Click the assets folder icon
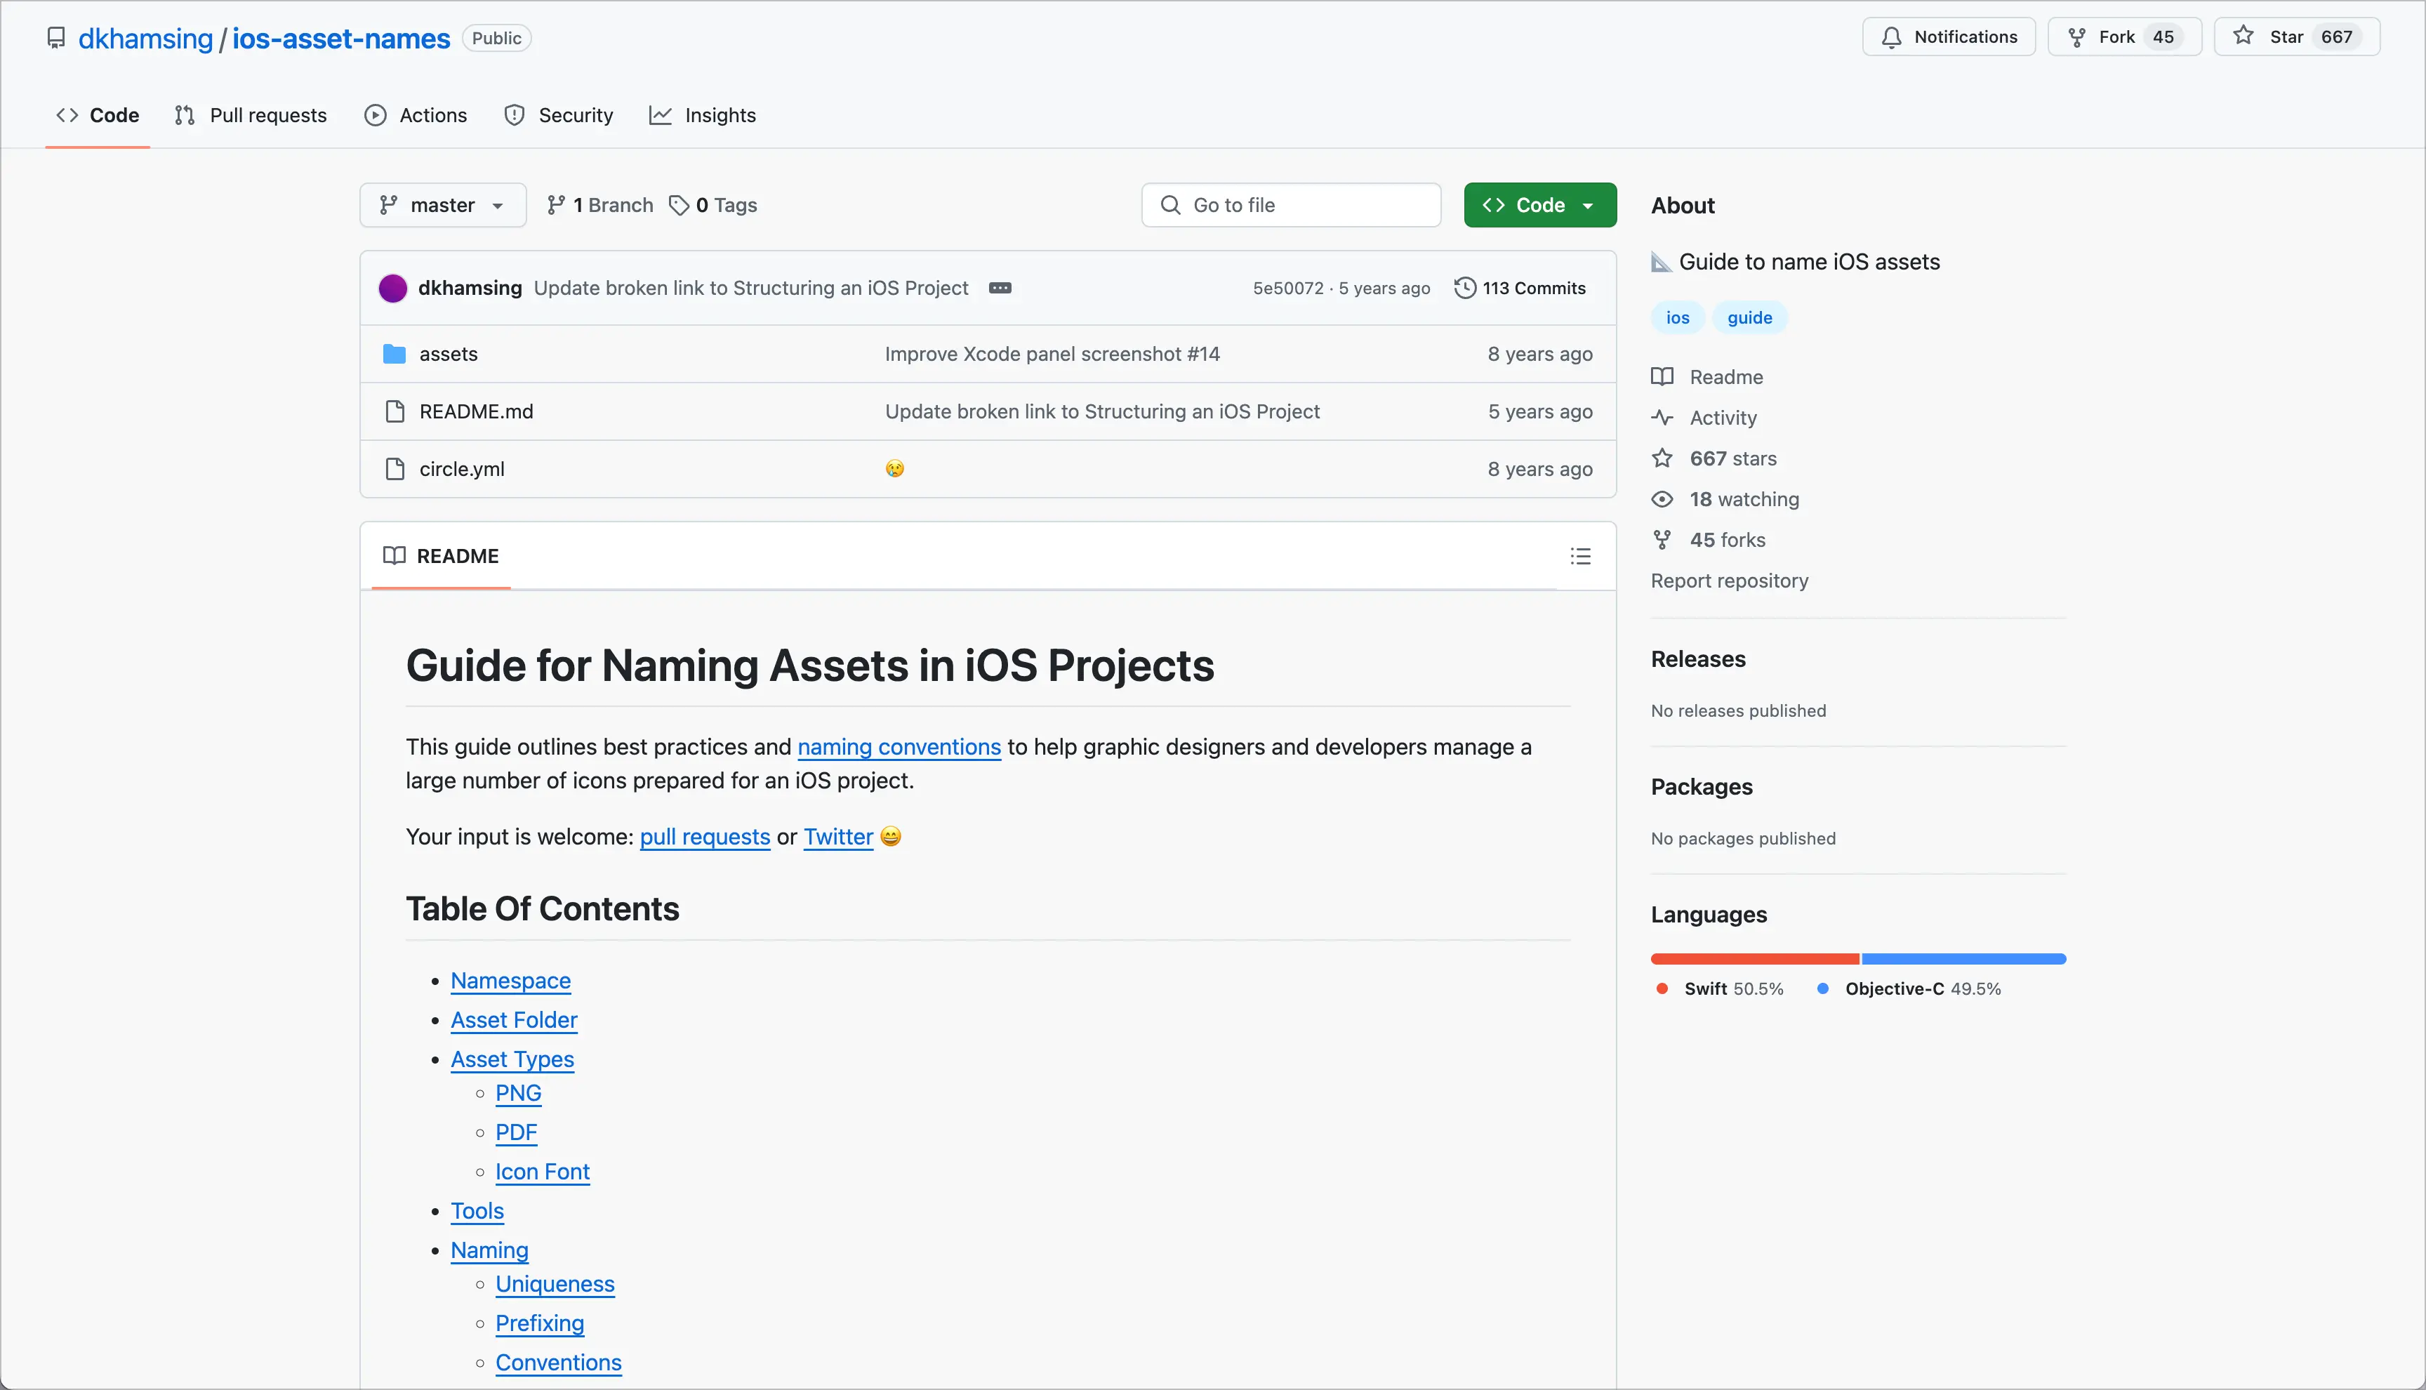This screenshot has height=1390, width=2426. (x=394, y=355)
